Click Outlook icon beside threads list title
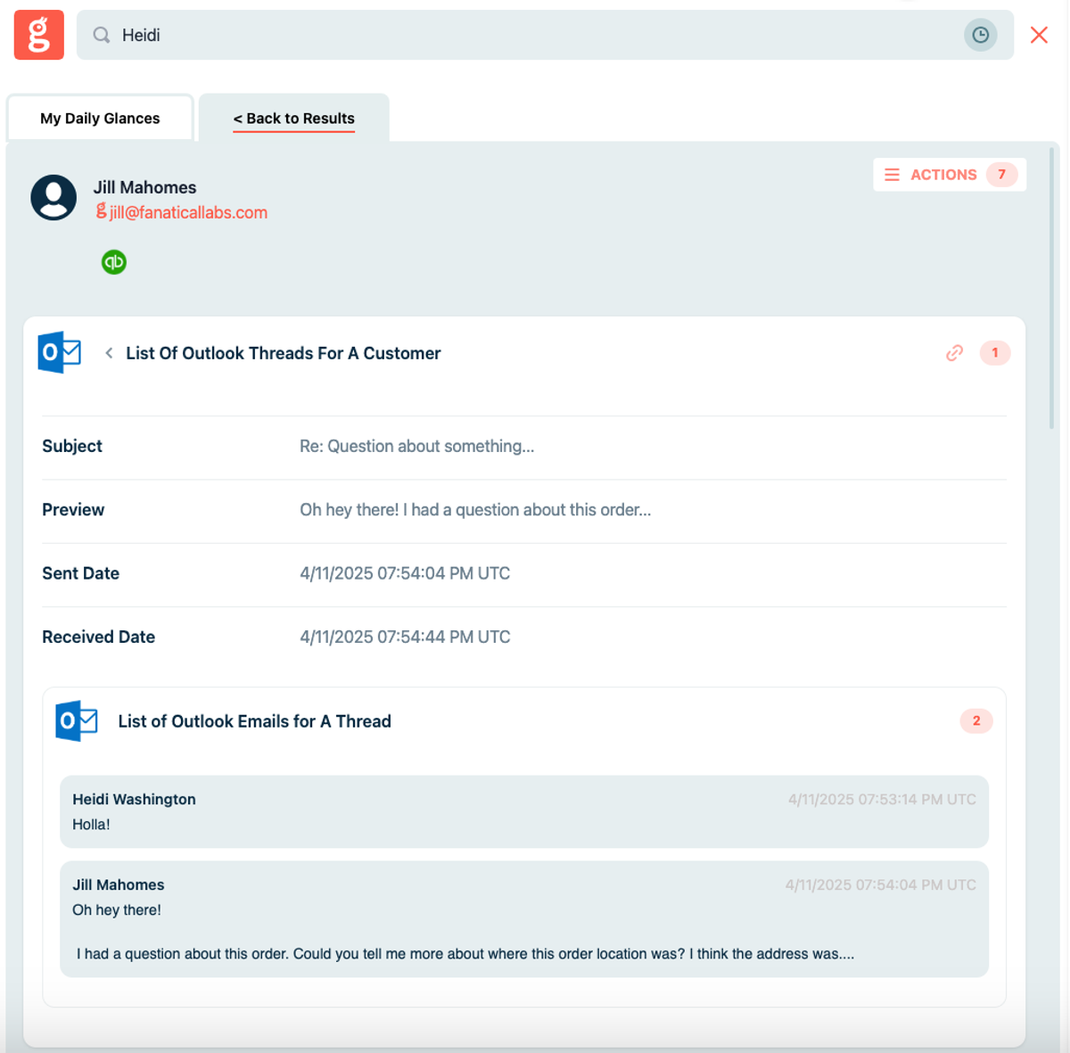The width and height of the screenshot is (1070, 1053). (60, 353)
